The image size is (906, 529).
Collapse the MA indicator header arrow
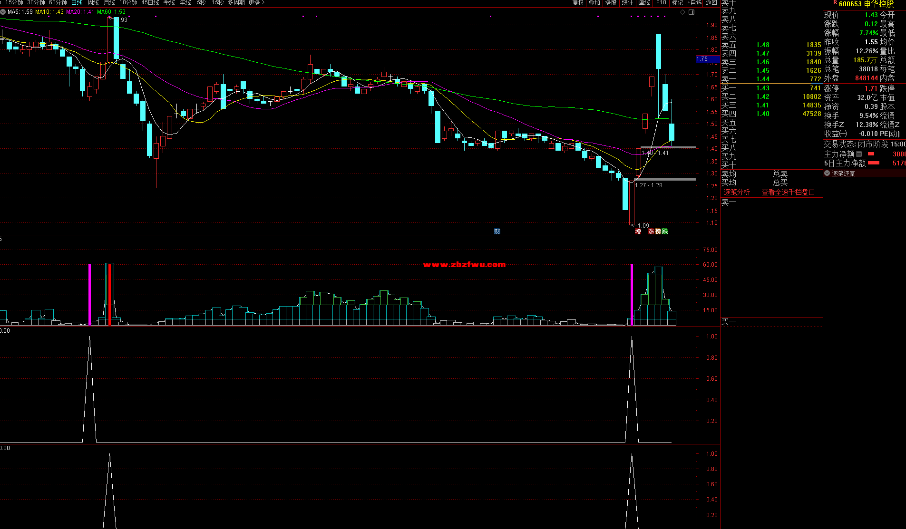click(3, 12)
